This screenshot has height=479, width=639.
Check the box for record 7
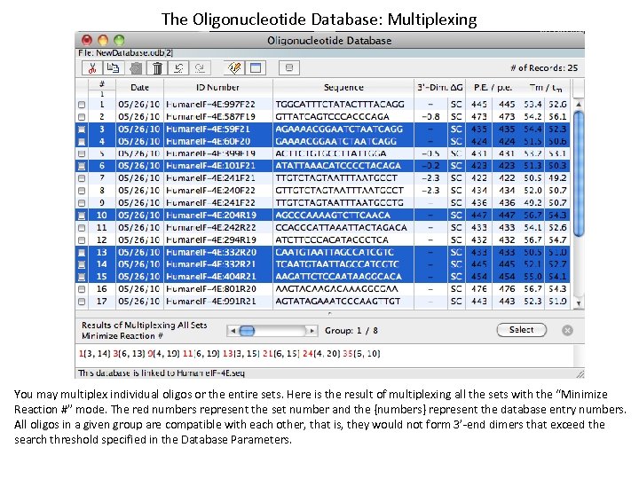click(x=82, y=178)
